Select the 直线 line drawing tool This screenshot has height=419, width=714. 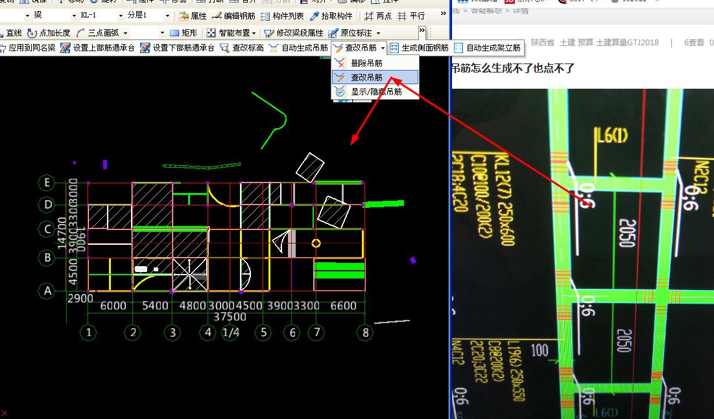11,33
